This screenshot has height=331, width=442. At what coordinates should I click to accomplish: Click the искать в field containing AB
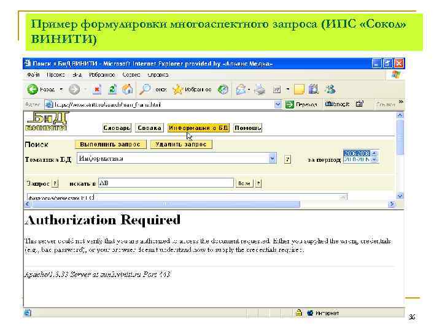pyautogui.click(x=166, y=183)
